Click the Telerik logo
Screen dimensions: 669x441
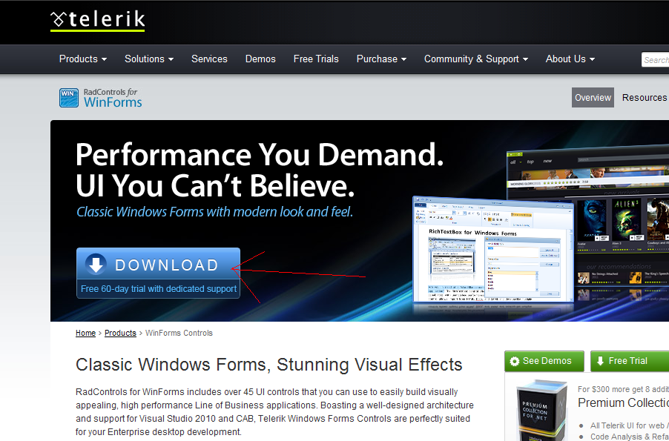pyautogui.click(x=98, y=21)
